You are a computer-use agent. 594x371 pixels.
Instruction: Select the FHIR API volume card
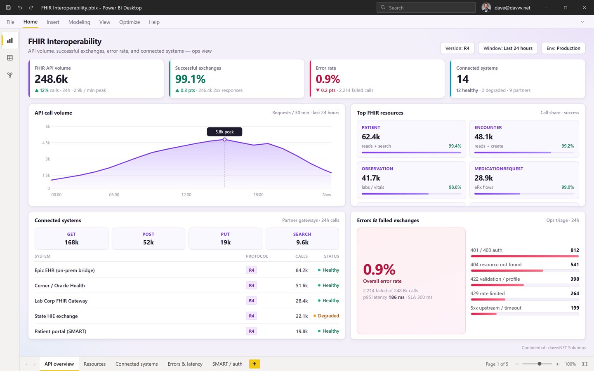coord(96,79)
